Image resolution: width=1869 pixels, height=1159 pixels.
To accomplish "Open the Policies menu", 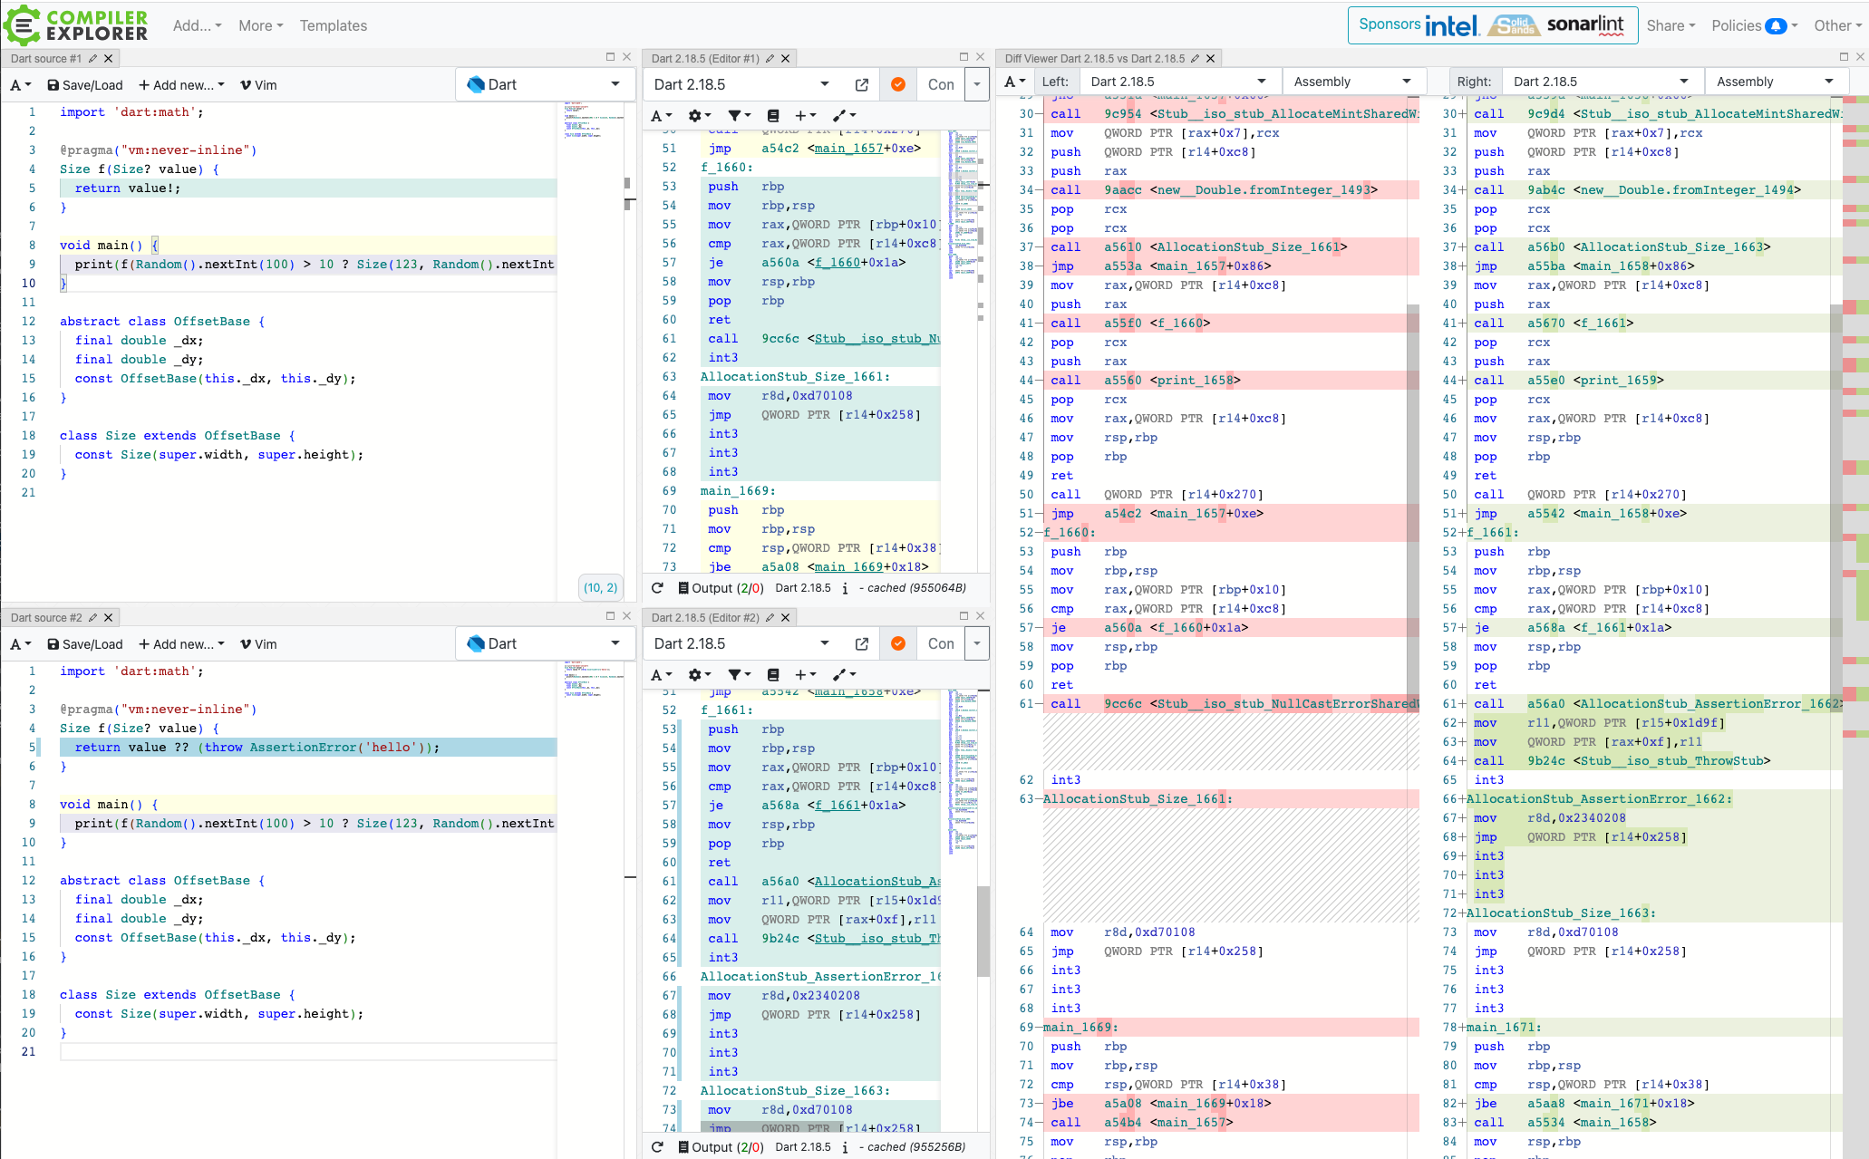I will coord(1753,25).
